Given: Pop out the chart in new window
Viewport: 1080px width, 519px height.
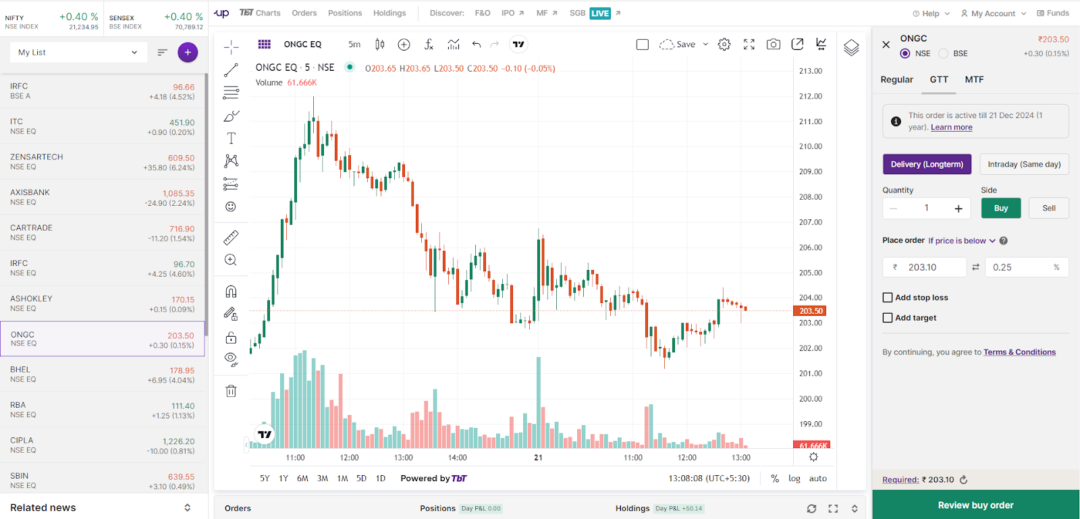Looking at the screenshot, I should pos(797,44).
